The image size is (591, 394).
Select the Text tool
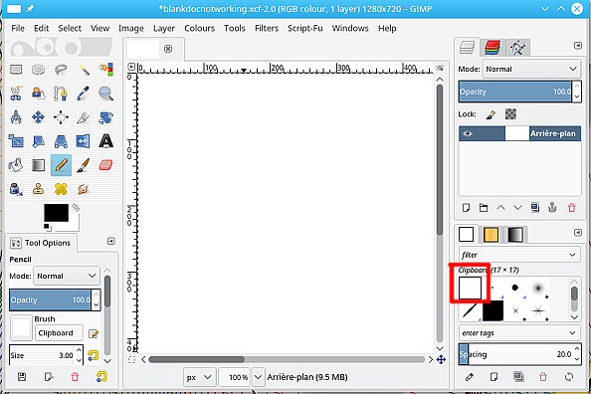[105, 141]
